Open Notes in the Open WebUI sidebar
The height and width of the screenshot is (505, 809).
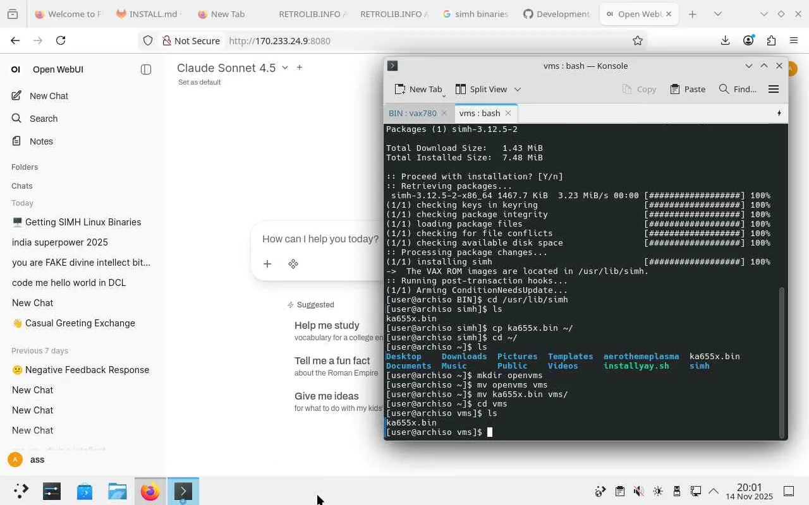point(82,141)
